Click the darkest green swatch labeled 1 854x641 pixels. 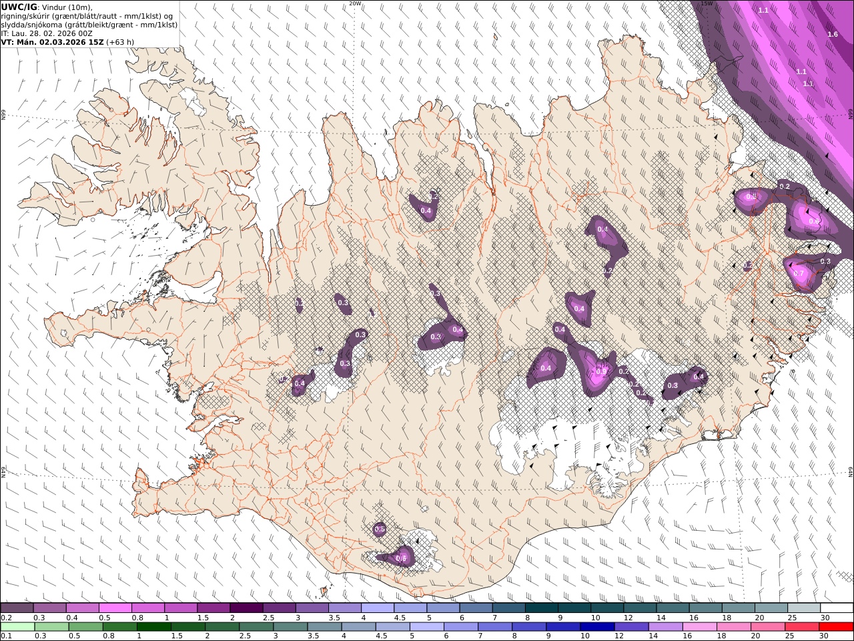click(154, 627)
